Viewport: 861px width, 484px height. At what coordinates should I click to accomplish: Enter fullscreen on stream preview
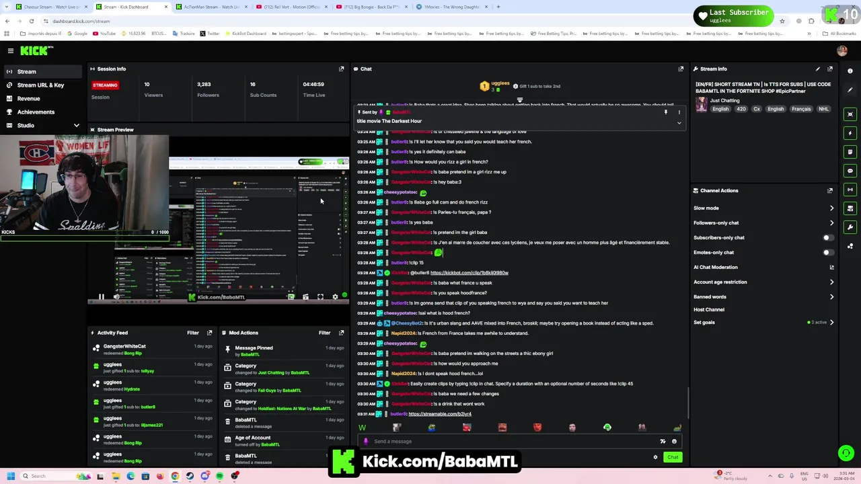point(320,296)
